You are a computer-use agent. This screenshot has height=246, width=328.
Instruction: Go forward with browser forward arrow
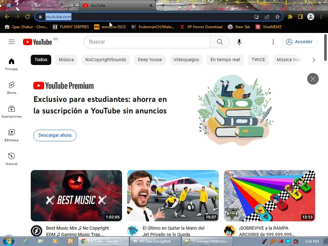(x=17, y=17)
